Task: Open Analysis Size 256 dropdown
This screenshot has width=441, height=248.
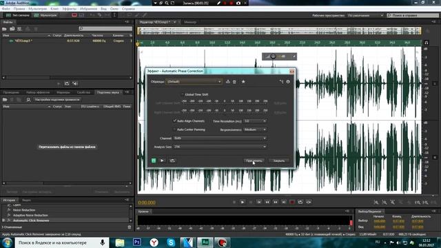Action: click(x=220, y=147)
